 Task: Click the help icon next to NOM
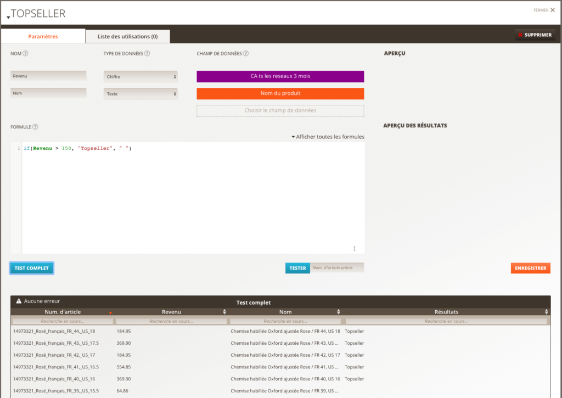coord(25,54)
